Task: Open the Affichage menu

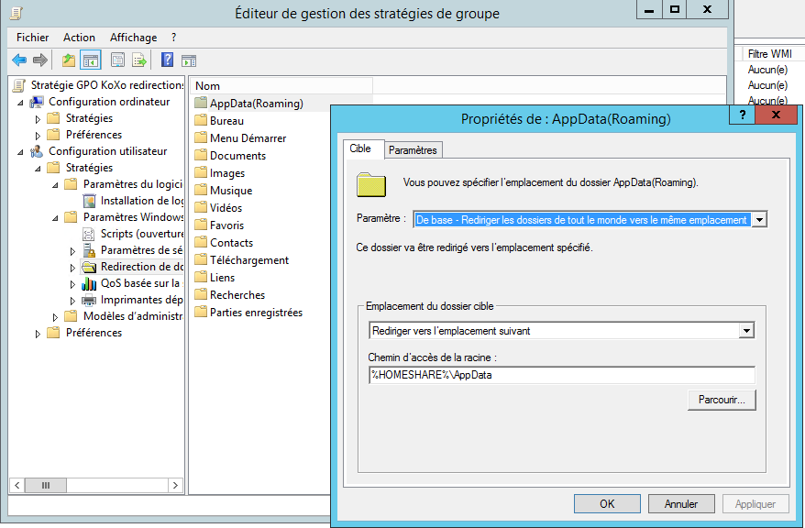Action: pyautogui.click(x=133, y=38)
